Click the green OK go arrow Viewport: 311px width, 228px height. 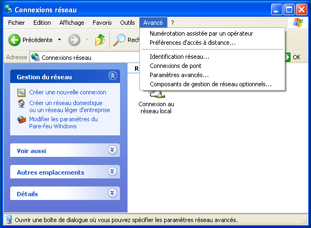[x=288, y=57]
